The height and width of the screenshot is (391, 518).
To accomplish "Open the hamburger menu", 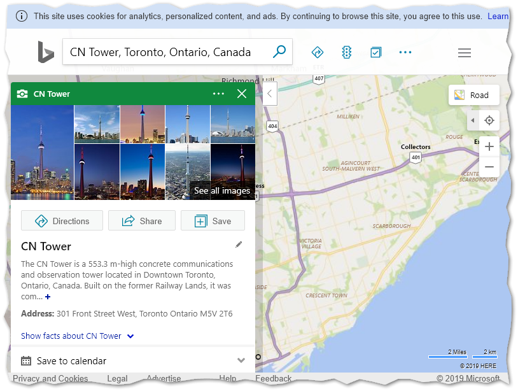I will point(464,53).
